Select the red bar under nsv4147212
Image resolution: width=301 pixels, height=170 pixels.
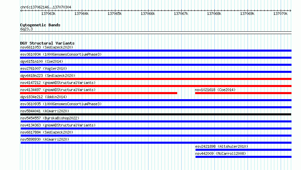[x=156, y=86]
